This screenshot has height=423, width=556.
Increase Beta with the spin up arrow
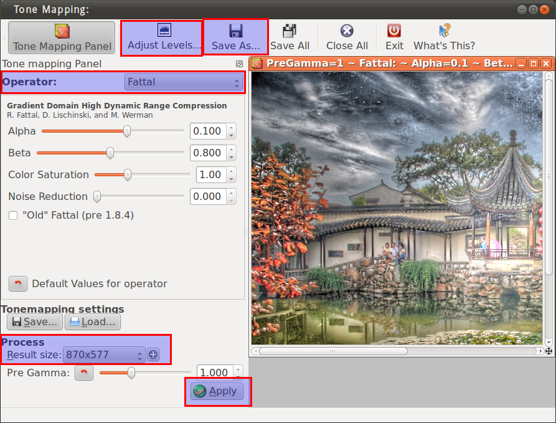pyautogui.click(x=231, y=150)
